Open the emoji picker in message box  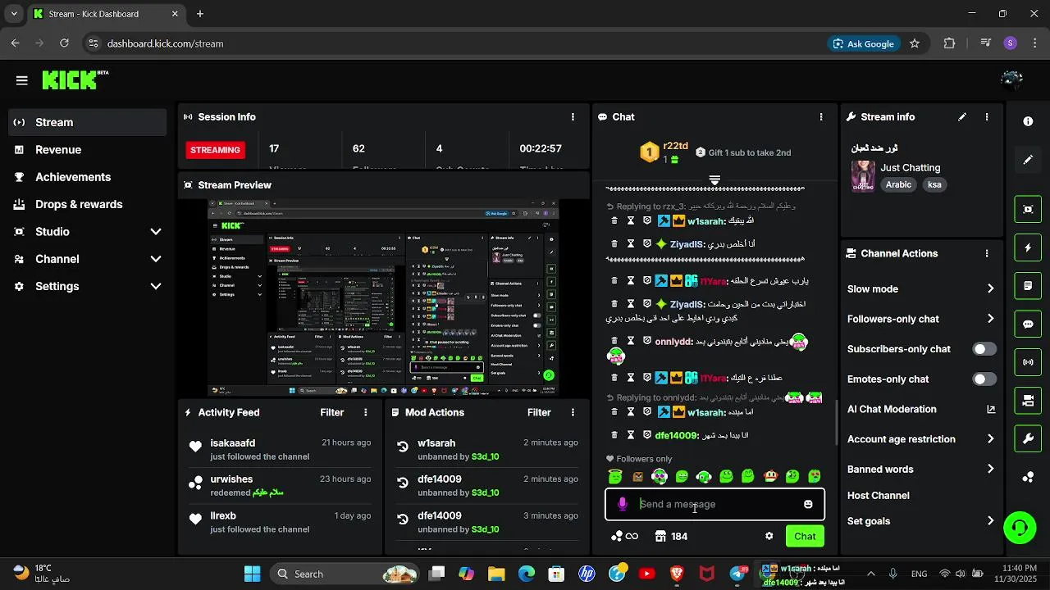pyautogui.click(x=808, y=504)
